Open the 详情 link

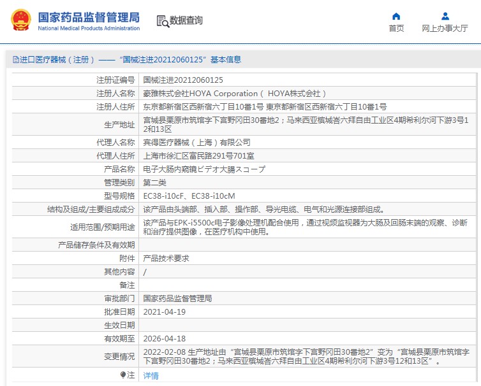[151, 376]
